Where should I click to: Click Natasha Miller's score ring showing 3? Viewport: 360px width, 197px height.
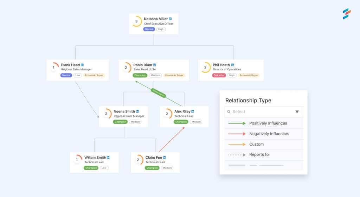tap(136, 21)
